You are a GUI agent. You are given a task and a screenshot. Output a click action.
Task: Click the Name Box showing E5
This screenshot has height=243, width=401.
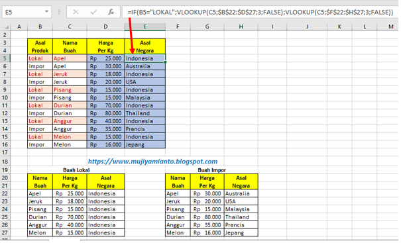point(23,12)
